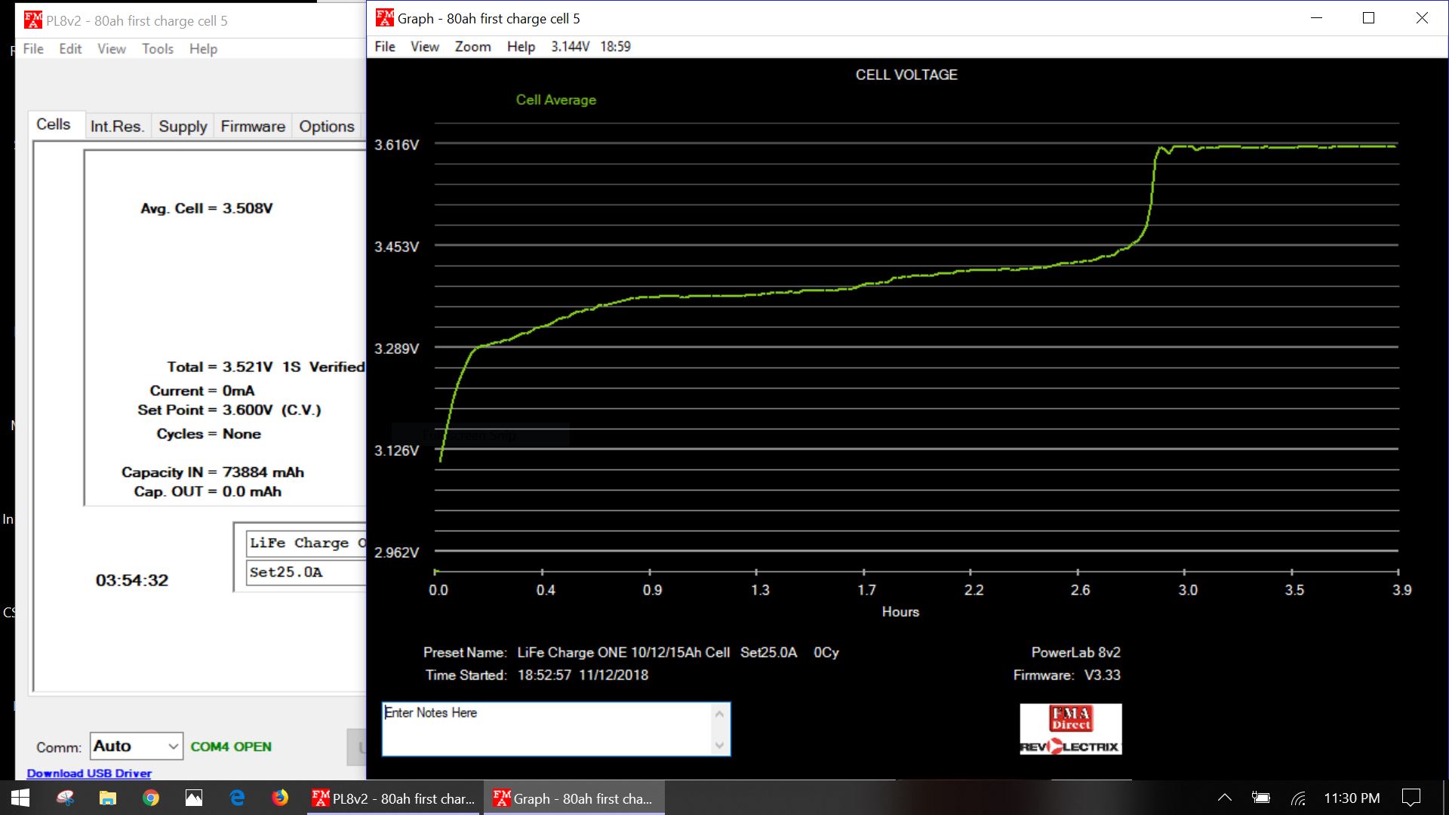The width and height of the screenshot is (1449, 815).
Task: Open Microsoft Edge taskbar icon
Action: pos(237,798)
